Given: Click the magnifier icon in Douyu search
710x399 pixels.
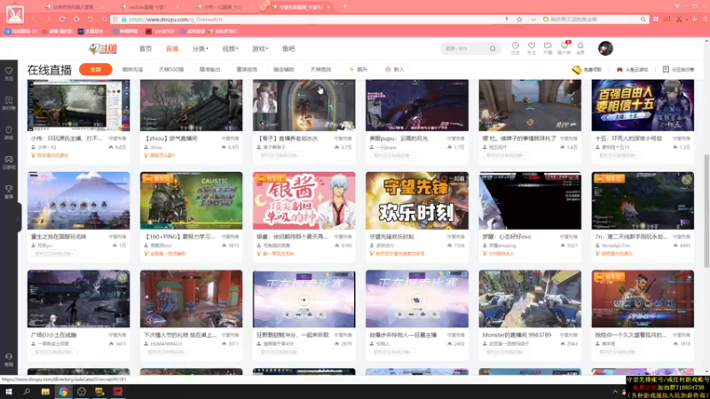Looking at the screenshot, I should pos(493,49).
